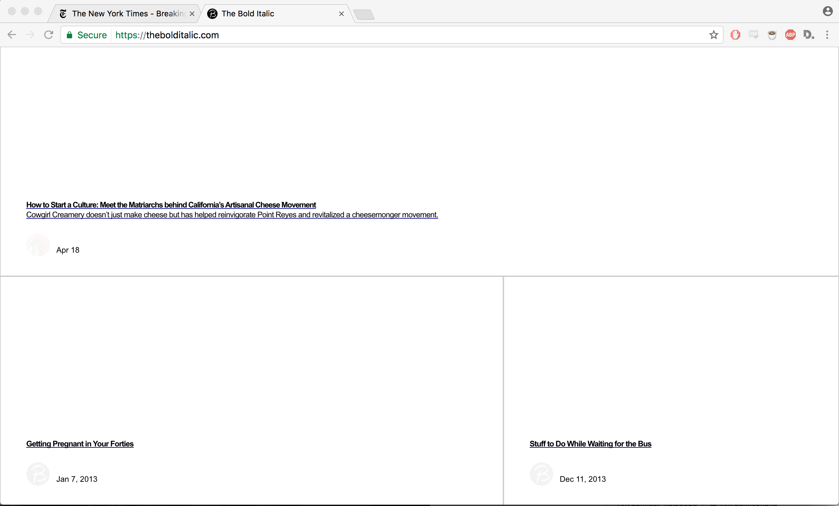Click the thebolditalic.com address bar
The width and height of the screenshot is (839, 506).
[x=409, y=35]
